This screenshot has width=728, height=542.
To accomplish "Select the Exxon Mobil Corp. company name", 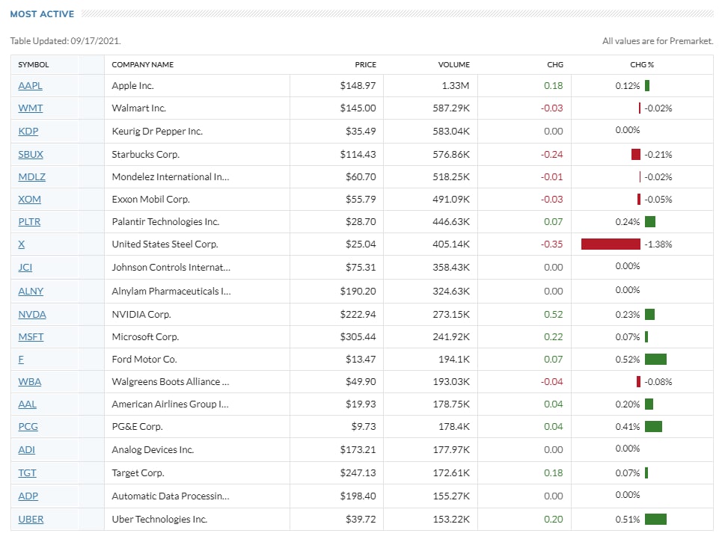I will tap(151, 200).
